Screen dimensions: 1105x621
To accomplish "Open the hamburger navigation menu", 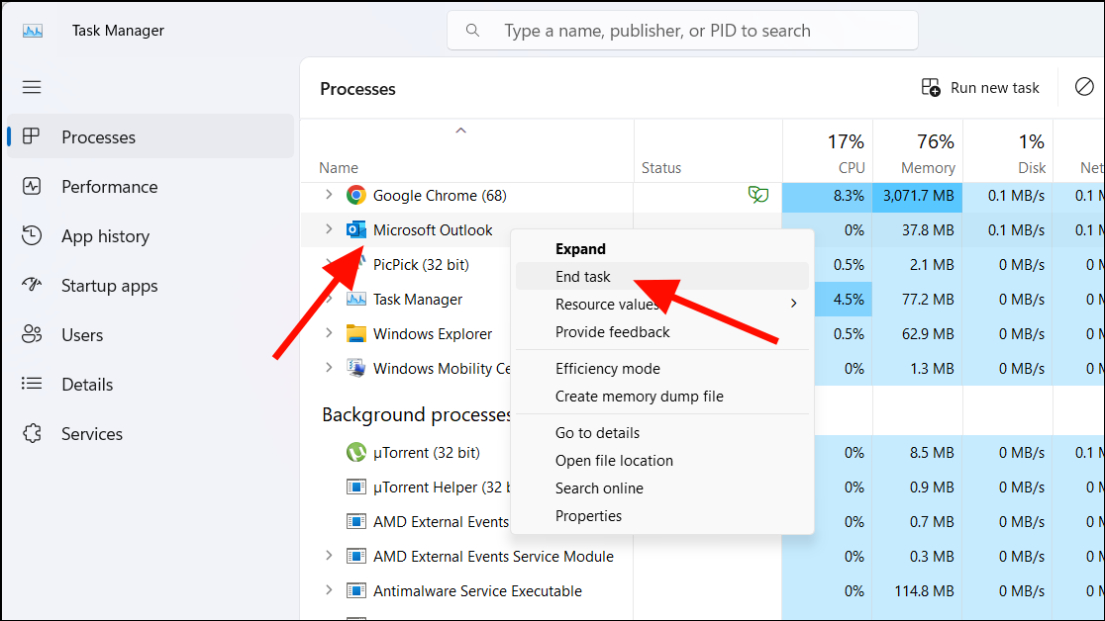I will [x=32, y=87].
